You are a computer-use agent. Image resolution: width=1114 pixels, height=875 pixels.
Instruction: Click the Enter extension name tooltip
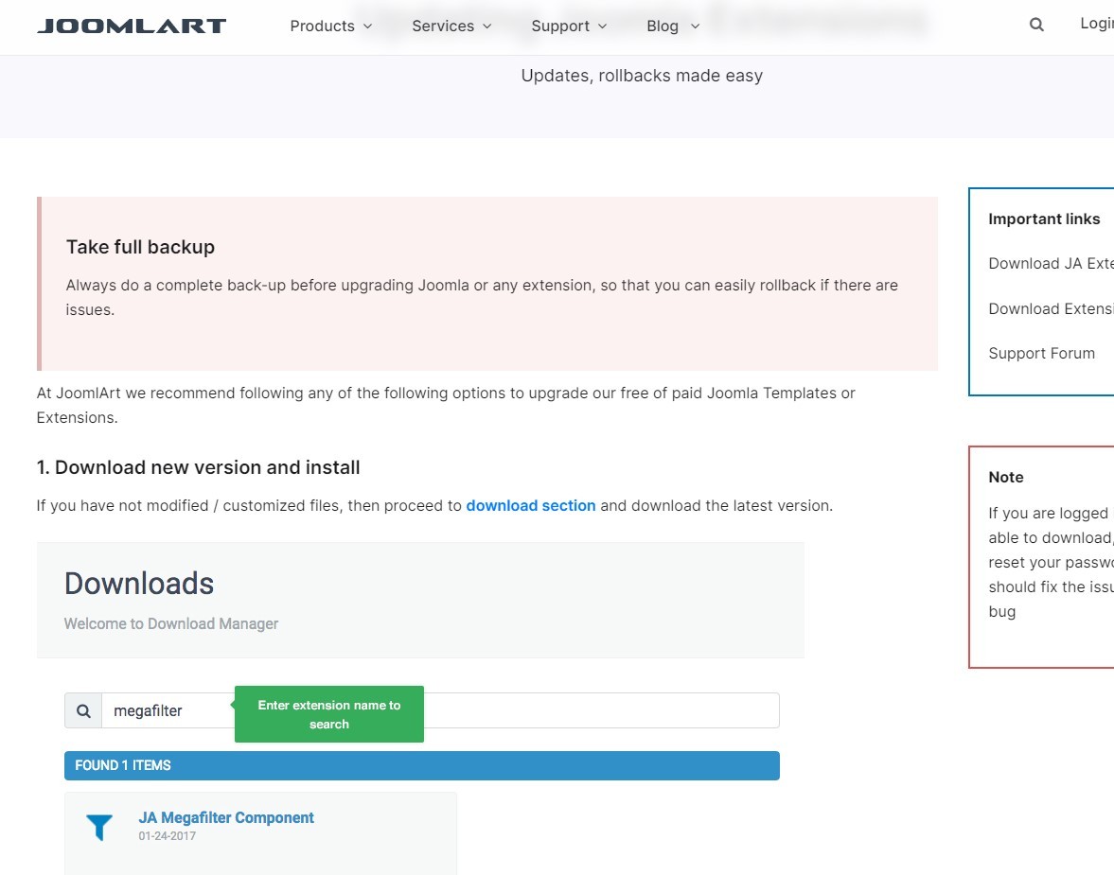(329, 714)
